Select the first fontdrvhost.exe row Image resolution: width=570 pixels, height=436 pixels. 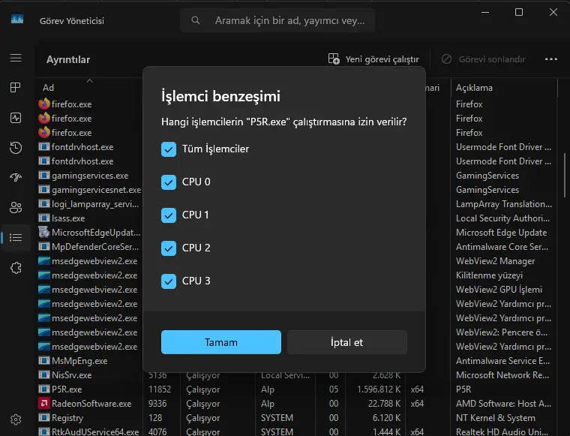tap(82, 147)
